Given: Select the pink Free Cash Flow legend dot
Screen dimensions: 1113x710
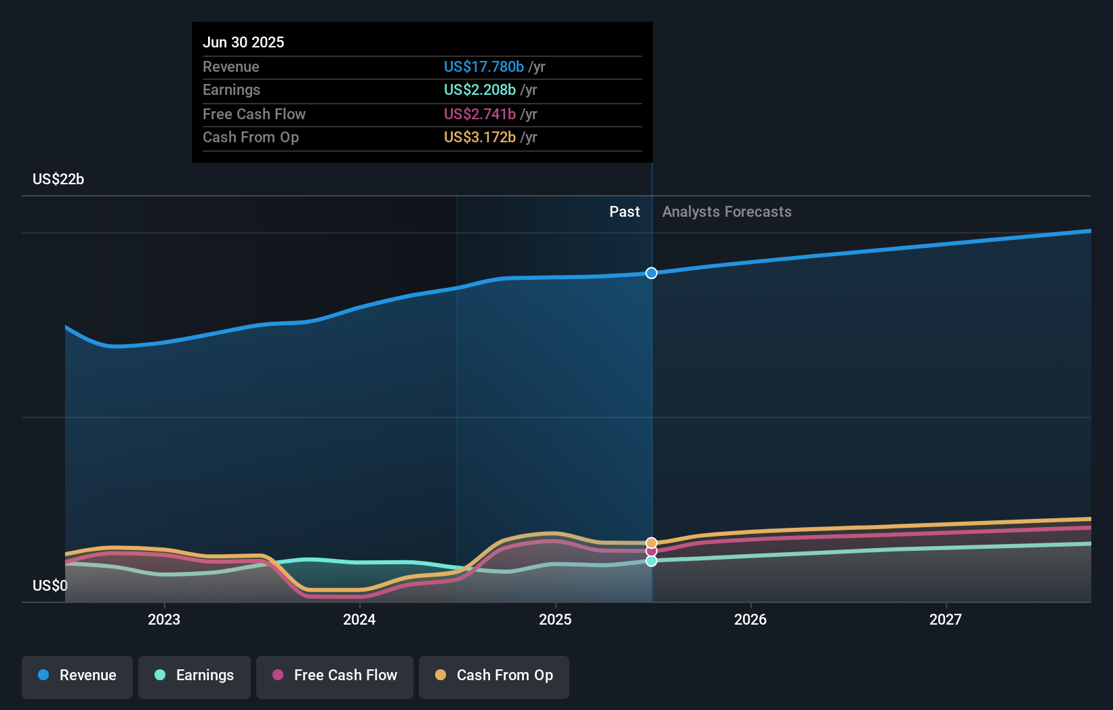Looking at the screenshot, I should click(x=278, y=675).
